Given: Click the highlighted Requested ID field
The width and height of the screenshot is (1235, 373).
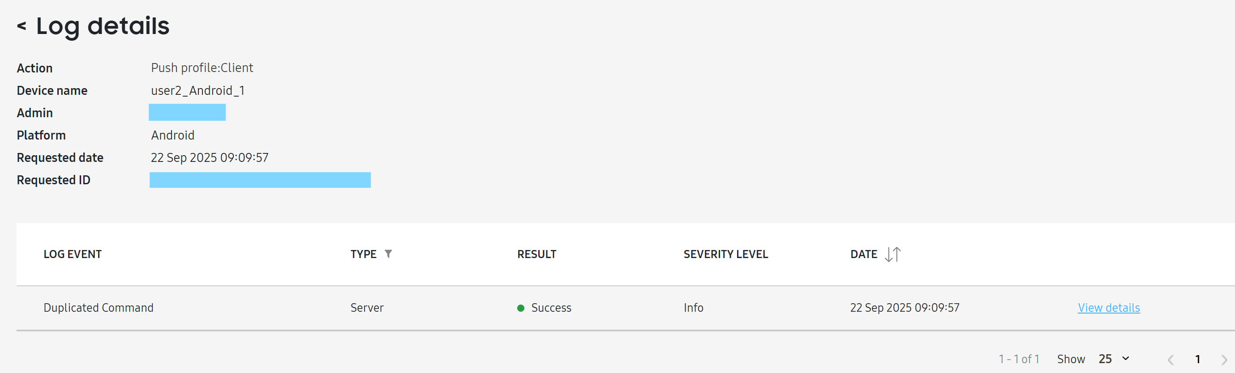Looking at the screenshot, I should click(260, 180).
